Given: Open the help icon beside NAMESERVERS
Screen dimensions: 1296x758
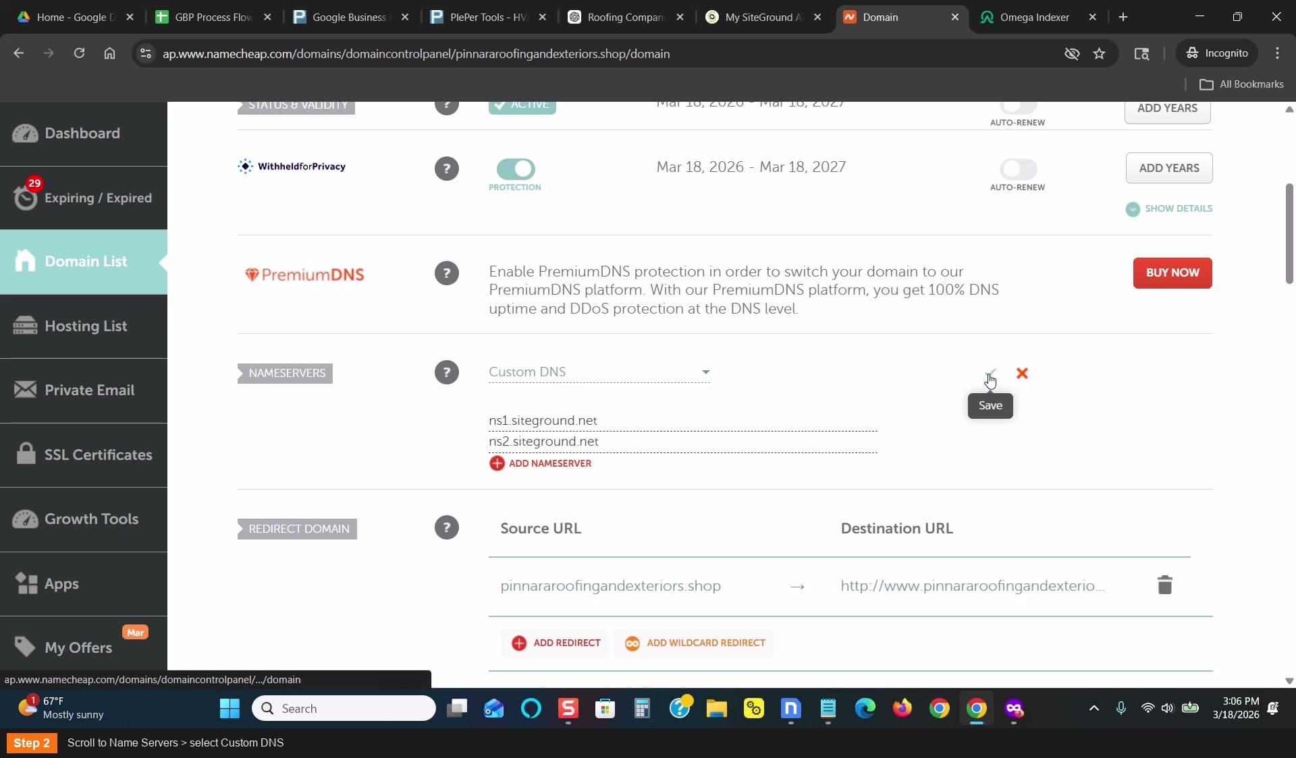Looking at the screenshot, I should (x=446, y=372).
